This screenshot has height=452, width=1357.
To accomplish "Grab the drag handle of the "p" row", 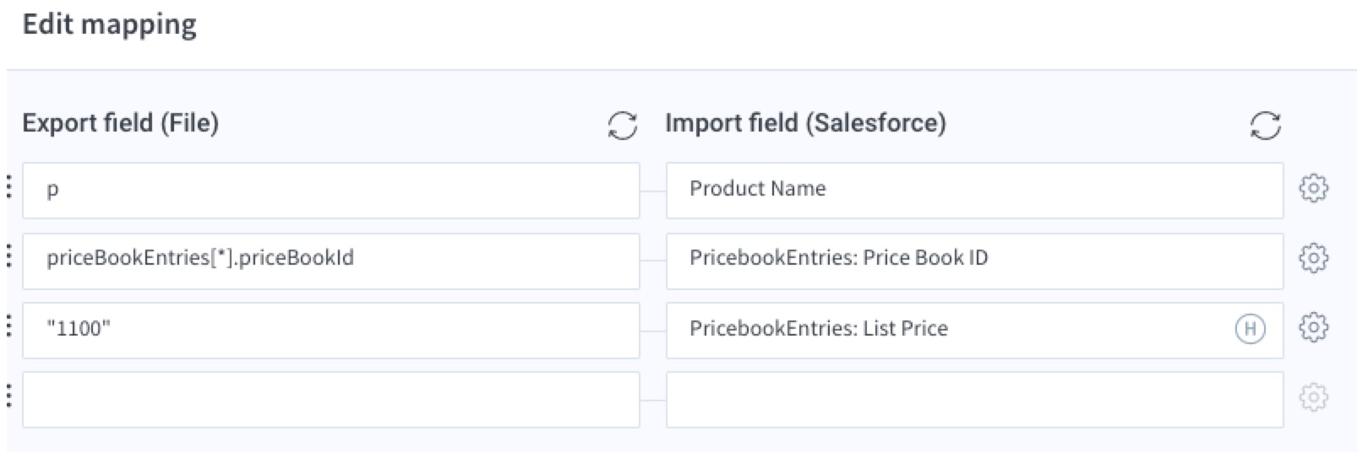I will (9, 187).
